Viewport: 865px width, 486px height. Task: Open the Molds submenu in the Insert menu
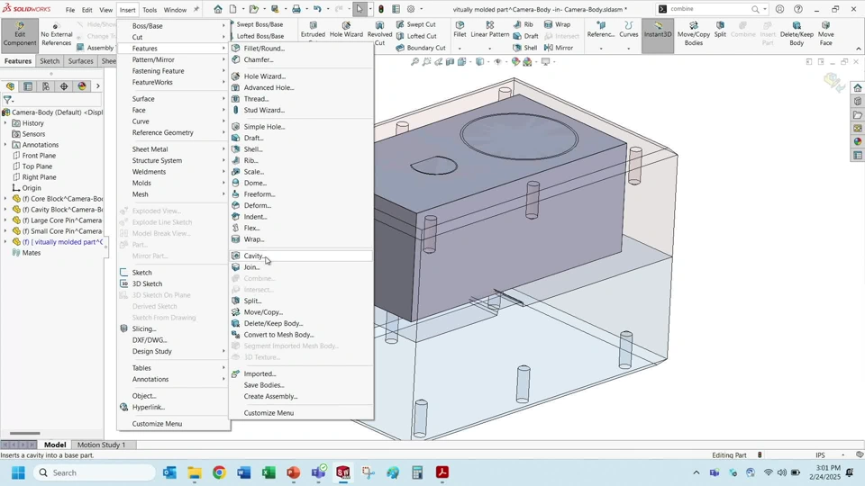pos(142,183)
